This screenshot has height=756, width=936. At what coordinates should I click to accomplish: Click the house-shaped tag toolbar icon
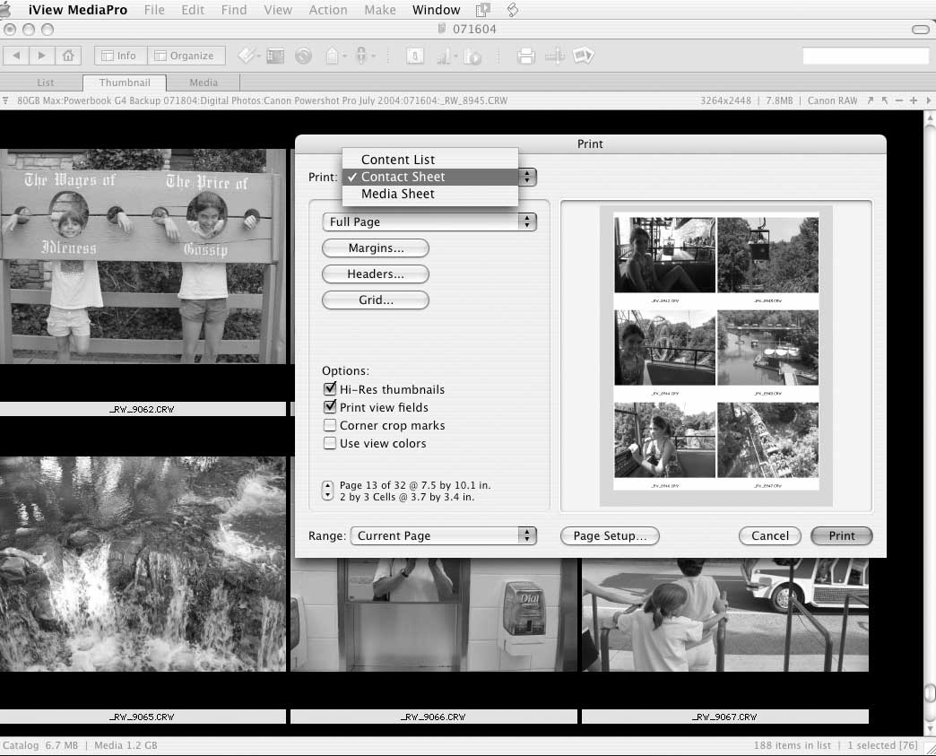(333, 56)
